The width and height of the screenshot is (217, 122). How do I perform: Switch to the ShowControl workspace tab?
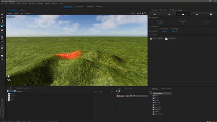79,7
